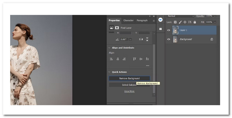Click the Opacity 100% value field
This screenshot has height=118, width=232.
[x=209, y=16]
